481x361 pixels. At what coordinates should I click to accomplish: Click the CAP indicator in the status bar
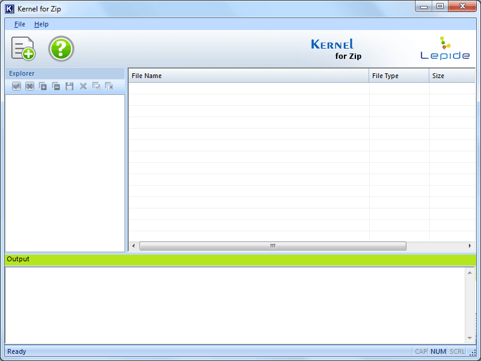click(420, 351)
